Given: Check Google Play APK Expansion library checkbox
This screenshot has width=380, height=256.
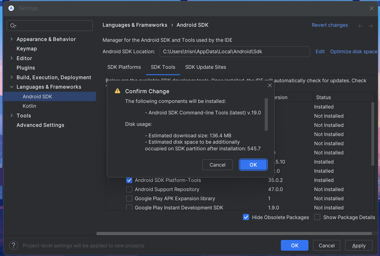Looking at the screenshot, I should 129,199.
